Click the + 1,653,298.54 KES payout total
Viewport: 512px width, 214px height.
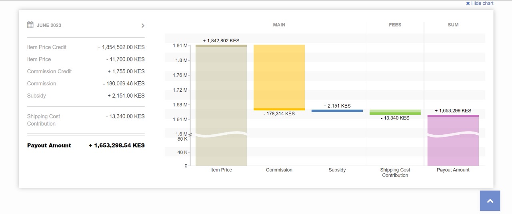[117, 145]
